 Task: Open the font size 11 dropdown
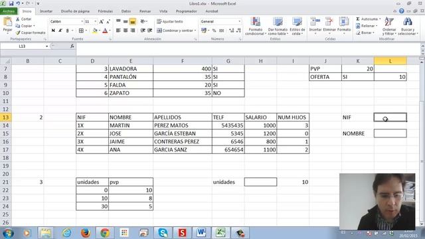[95, 21]
